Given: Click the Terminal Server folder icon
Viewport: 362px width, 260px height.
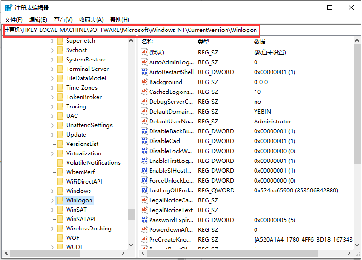Looking at the screenshot, I should pyautogui.click(x=60, y=69).
